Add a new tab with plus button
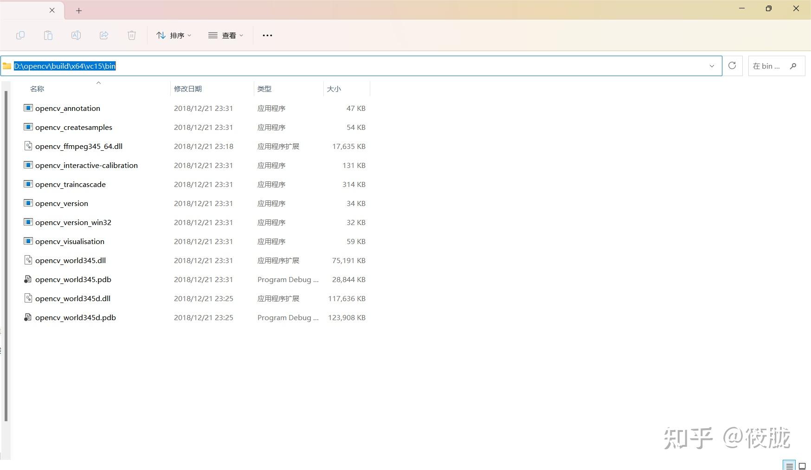Viewport: 811px width, 470px height. (79, 11)
